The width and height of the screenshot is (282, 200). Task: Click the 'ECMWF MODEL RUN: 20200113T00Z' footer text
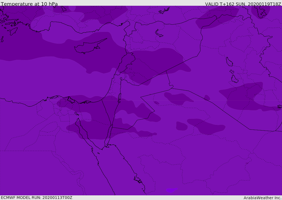coord(37,198)
